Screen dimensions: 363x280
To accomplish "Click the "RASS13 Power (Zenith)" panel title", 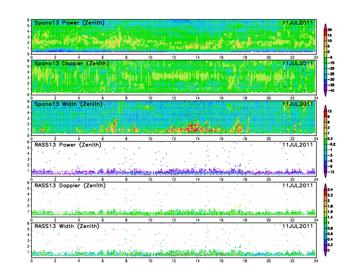I will (x=68, y=145).
